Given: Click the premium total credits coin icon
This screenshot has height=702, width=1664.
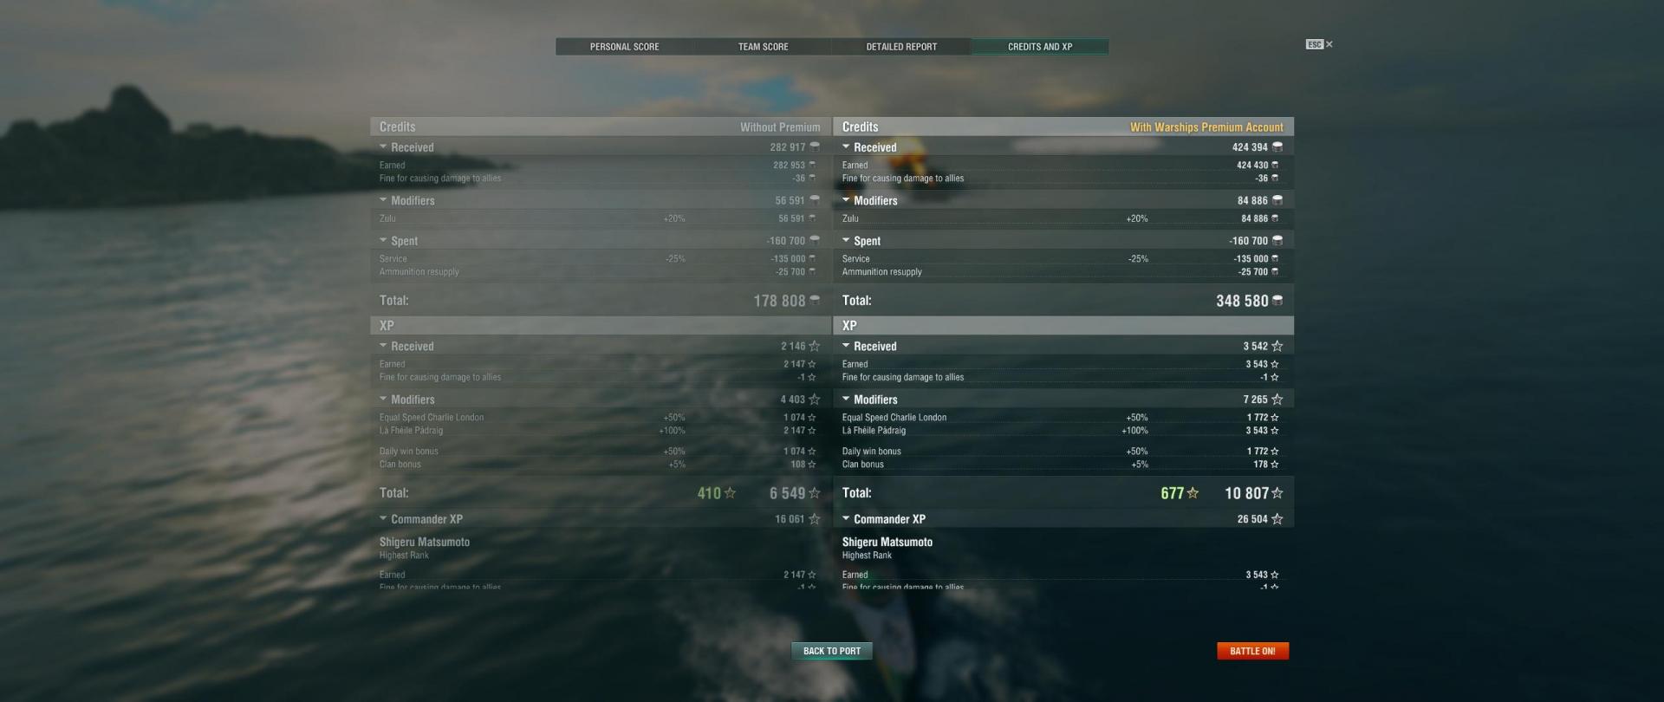Looking at the screenshot, I should pos(1277,301).
